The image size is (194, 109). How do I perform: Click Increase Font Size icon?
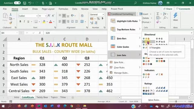coord(49,15)
